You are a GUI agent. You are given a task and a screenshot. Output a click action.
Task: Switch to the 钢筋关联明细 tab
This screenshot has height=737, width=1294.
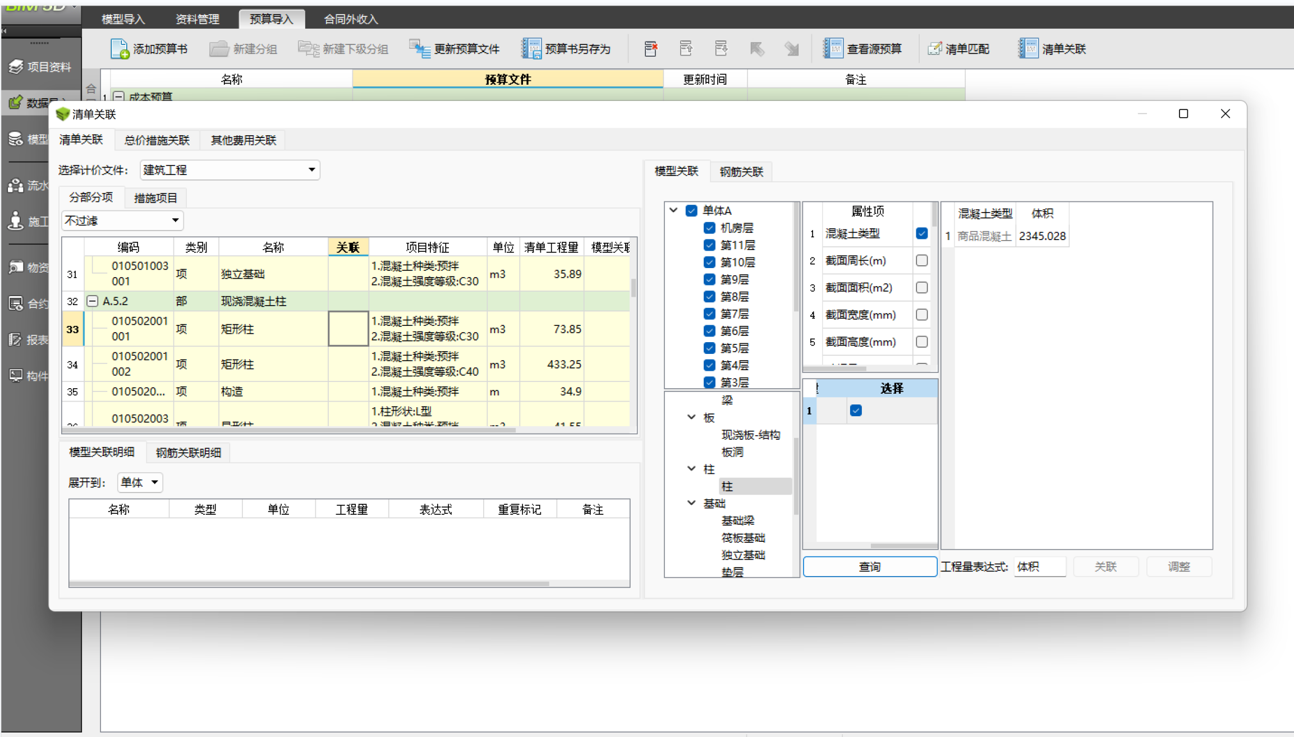tap(188, 453)
